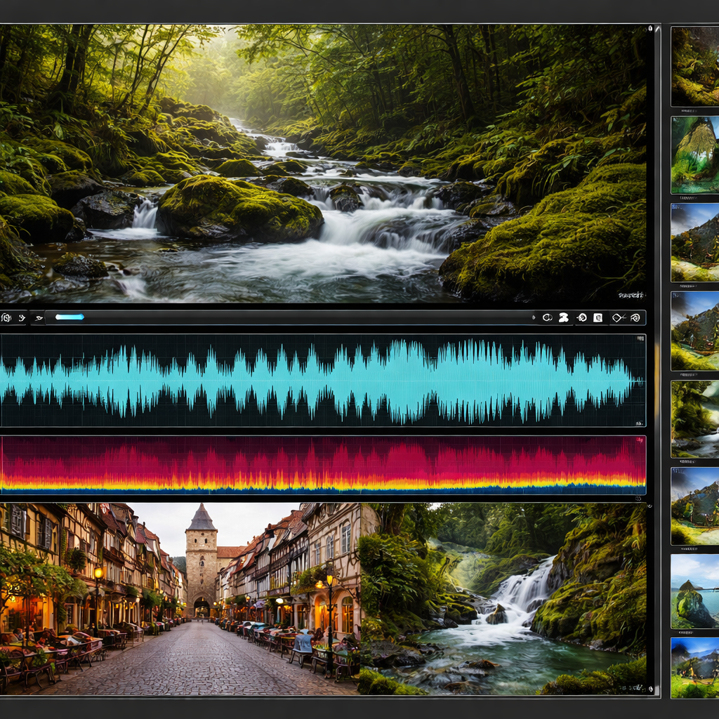Click the small marker at bottom-right of cyan waveform
The image size is (719, 719).
pos(639,423)
